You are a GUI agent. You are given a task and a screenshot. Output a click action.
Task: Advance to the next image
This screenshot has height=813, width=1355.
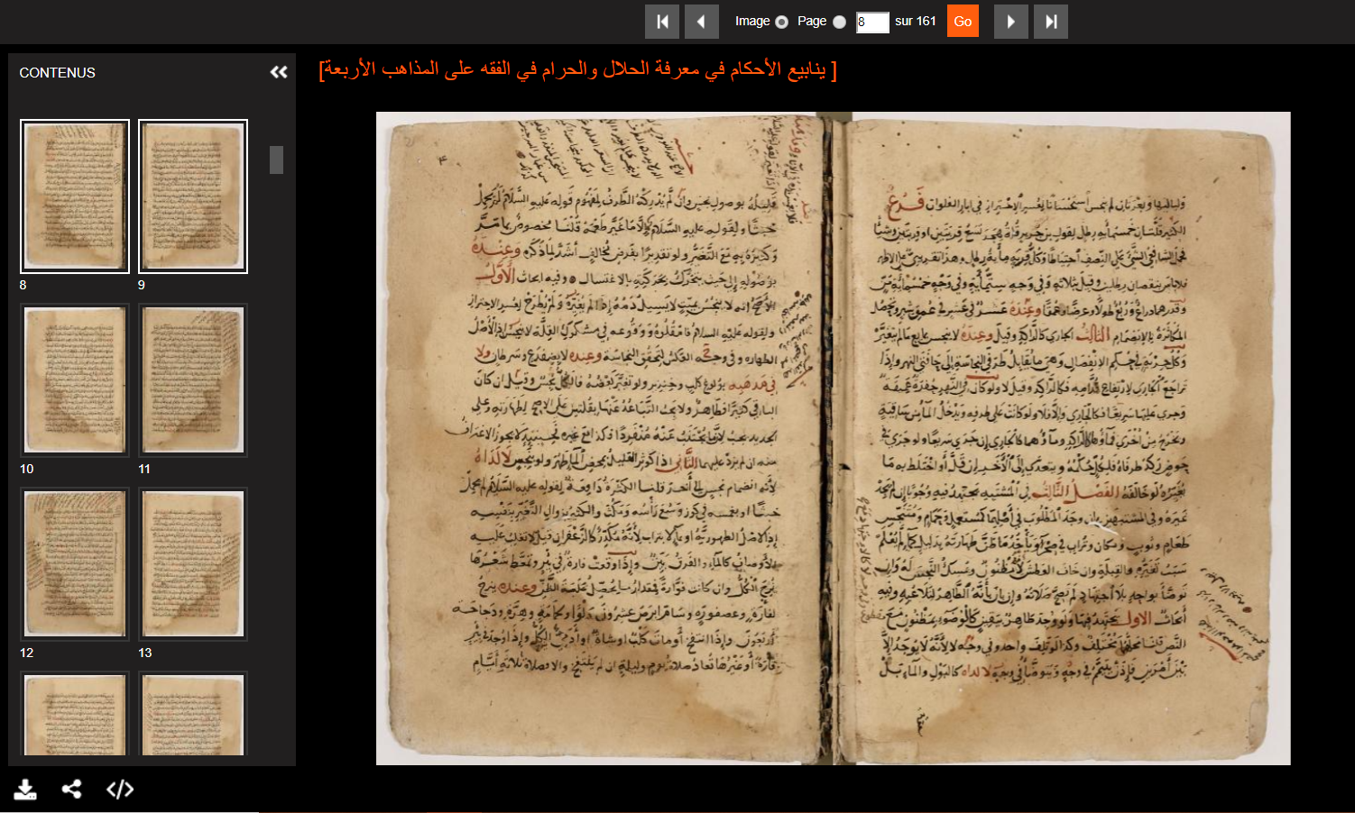pos(1011,22)
